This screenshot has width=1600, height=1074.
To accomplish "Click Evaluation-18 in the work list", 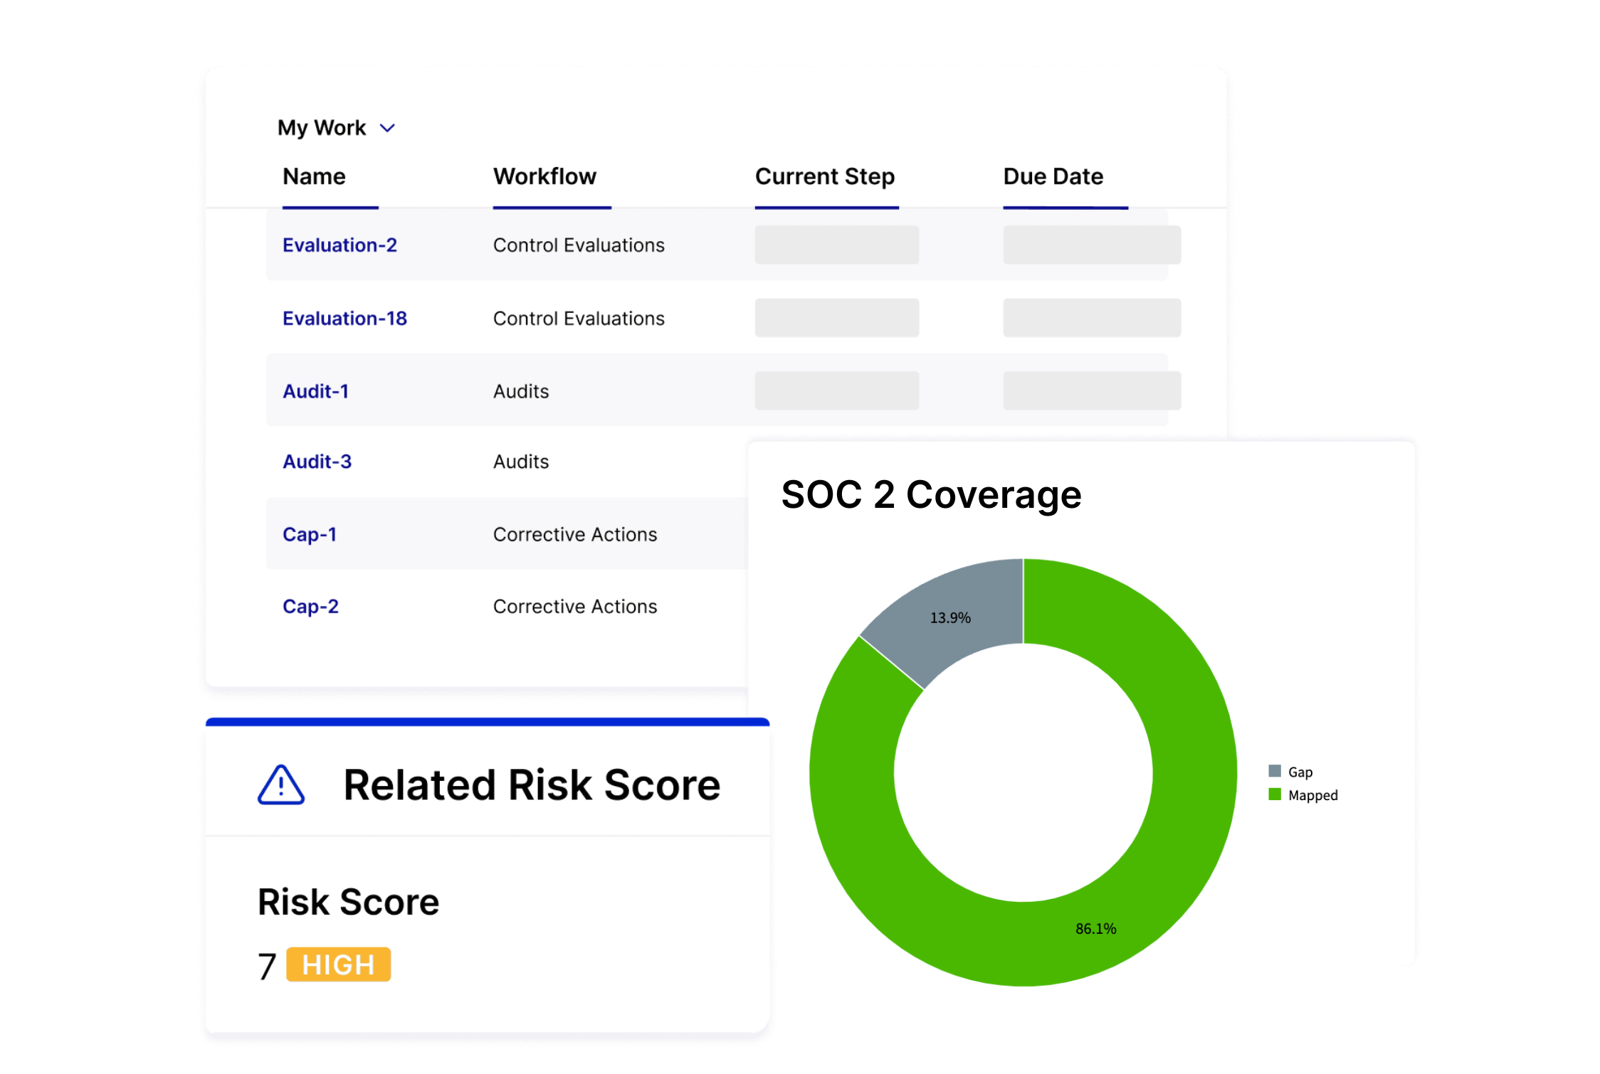I will [344, 318].
